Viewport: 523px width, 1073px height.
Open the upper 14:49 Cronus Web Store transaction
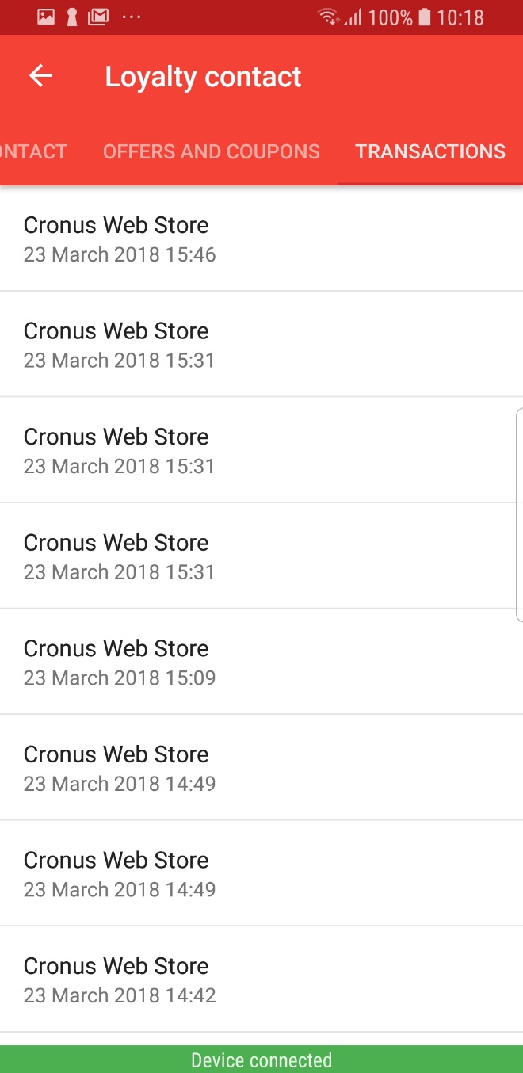pyautogui.click(x=261, y=768)
